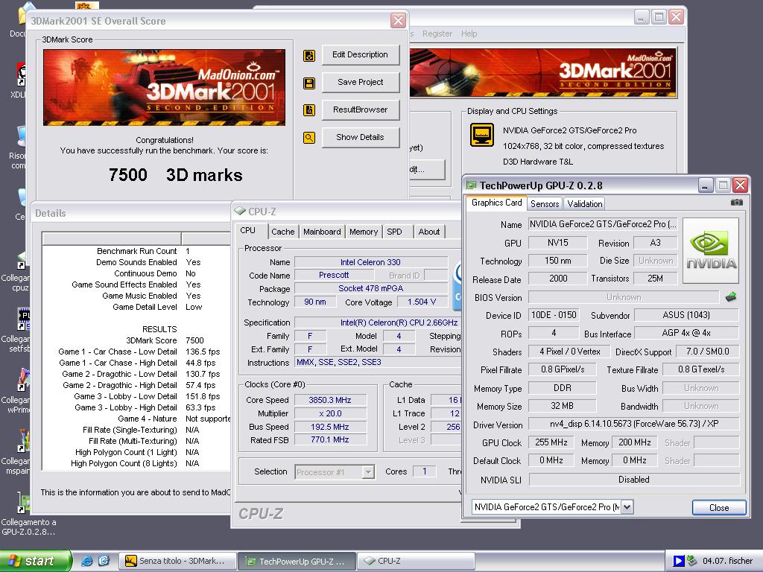Click the Multiplier value x 20.0
The height and width of the screenshot is (572, 763).
pos(329,413)
